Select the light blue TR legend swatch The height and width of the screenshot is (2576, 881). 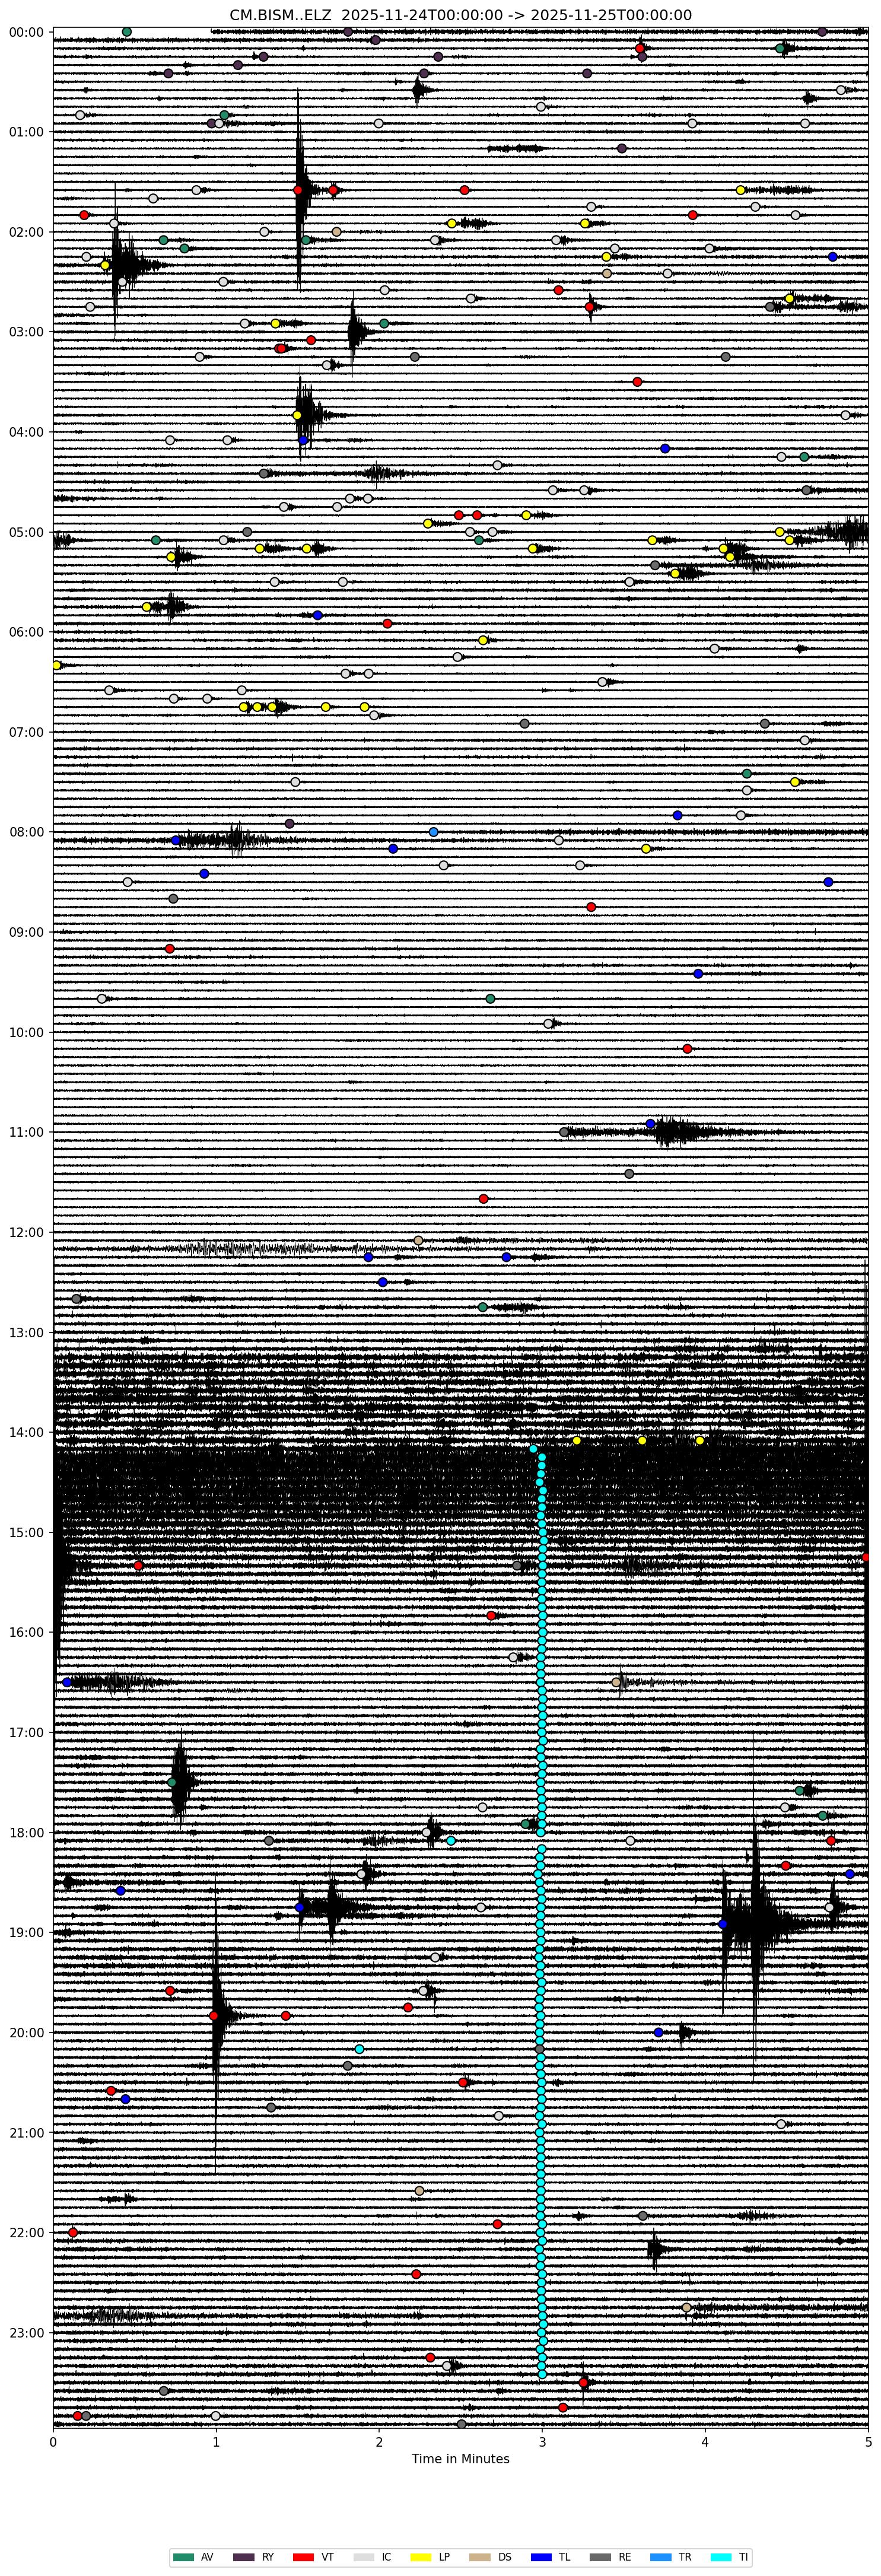point(661,2557)
